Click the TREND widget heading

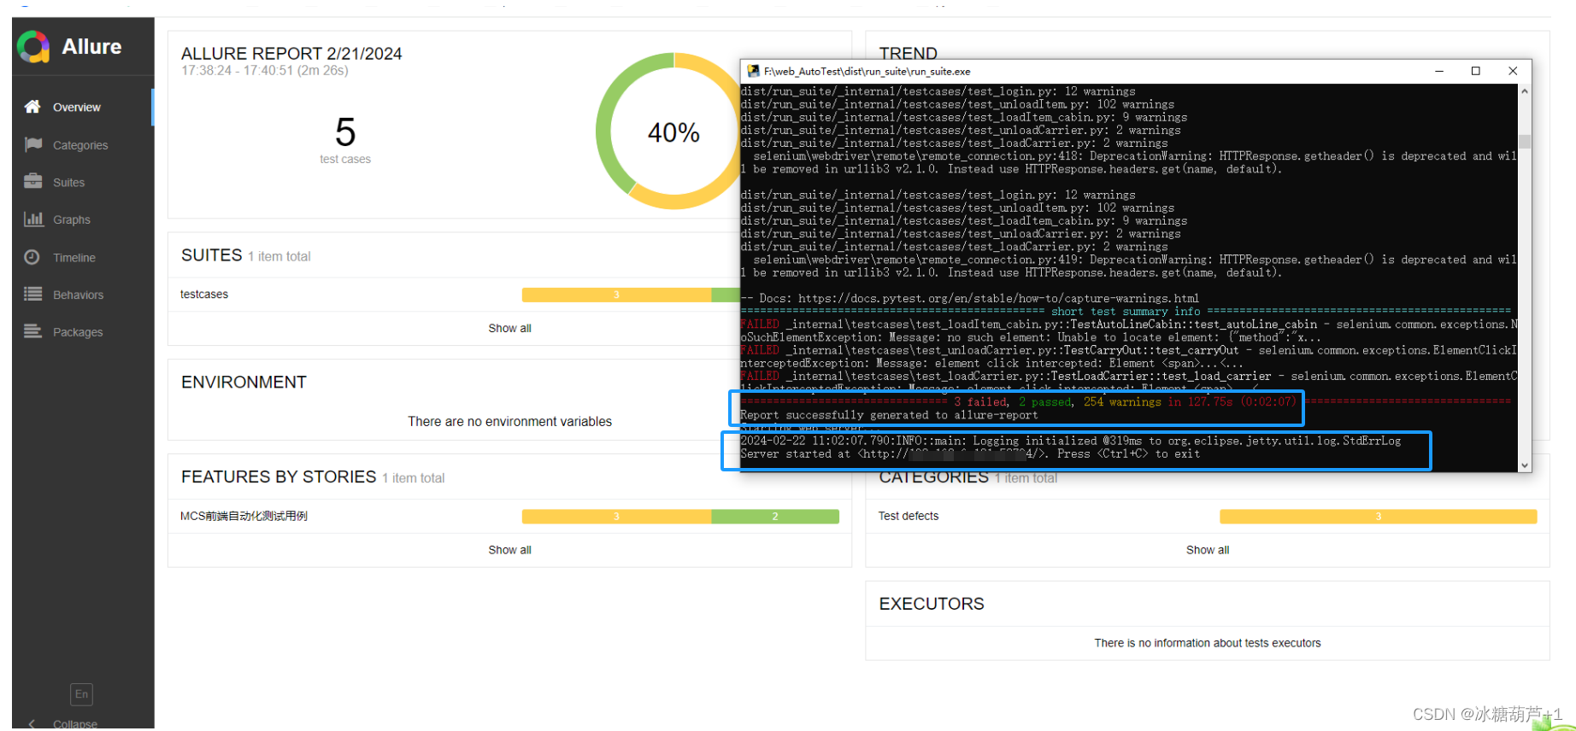908,53
